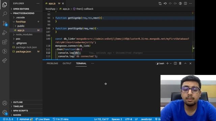Open Explorer views and more actions menu
Image resolution: width=216 pixels, height=121 pixels.
click(38, 3)
